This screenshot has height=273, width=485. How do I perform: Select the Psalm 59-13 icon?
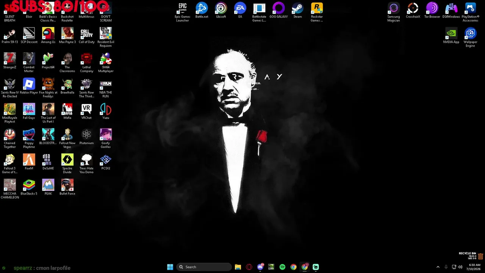(10, 36)
